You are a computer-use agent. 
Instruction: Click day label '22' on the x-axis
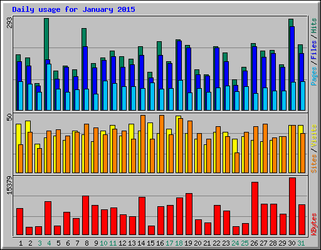pyautogui.click(x=216, y=243)
